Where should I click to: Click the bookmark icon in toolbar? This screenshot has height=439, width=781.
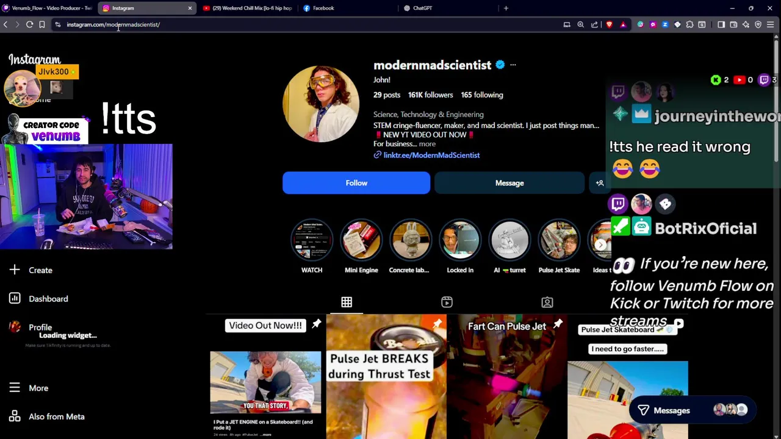[42, 24]
